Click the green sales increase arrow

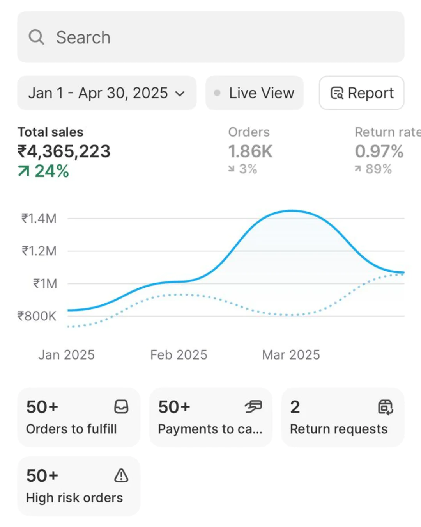(24, 171)
